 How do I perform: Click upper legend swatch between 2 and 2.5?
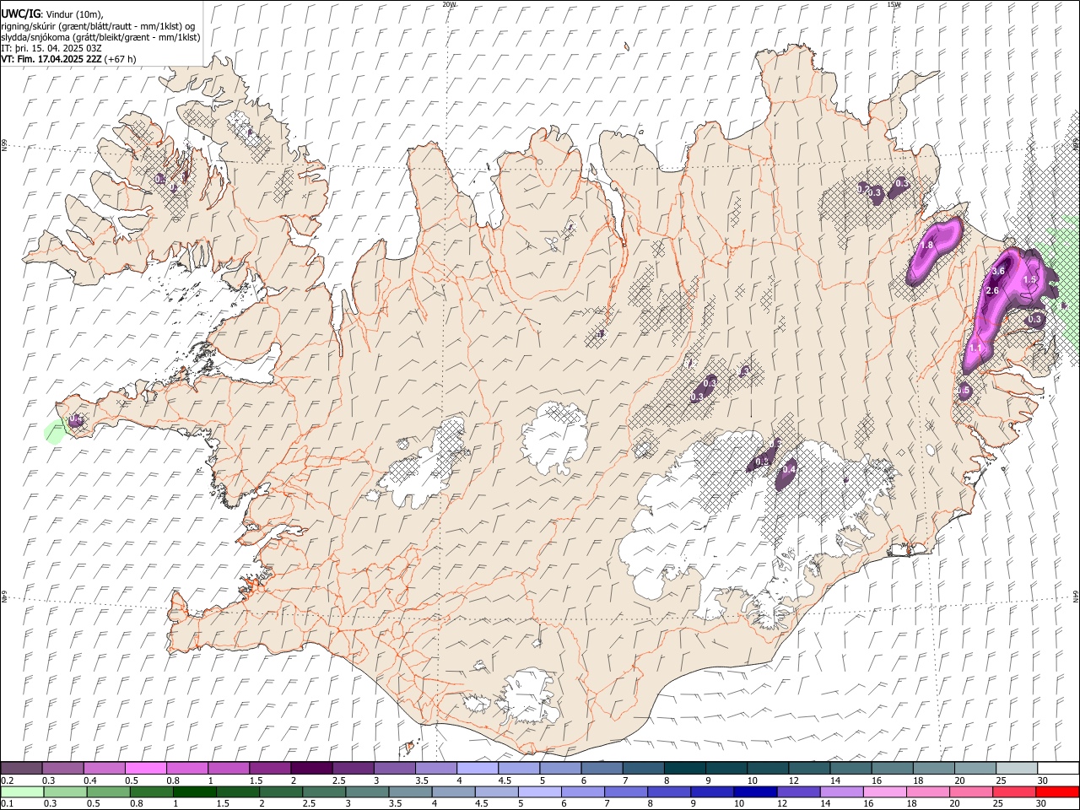(311, 768)
